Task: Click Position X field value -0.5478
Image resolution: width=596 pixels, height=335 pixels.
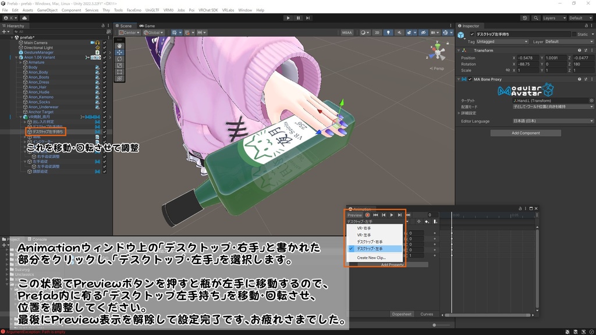Action: click(x=528, y=58)
